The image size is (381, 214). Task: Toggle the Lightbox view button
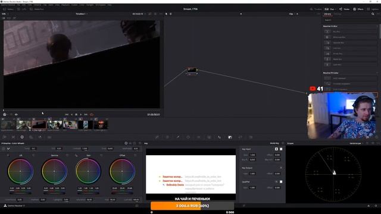(x=373, y=9)
